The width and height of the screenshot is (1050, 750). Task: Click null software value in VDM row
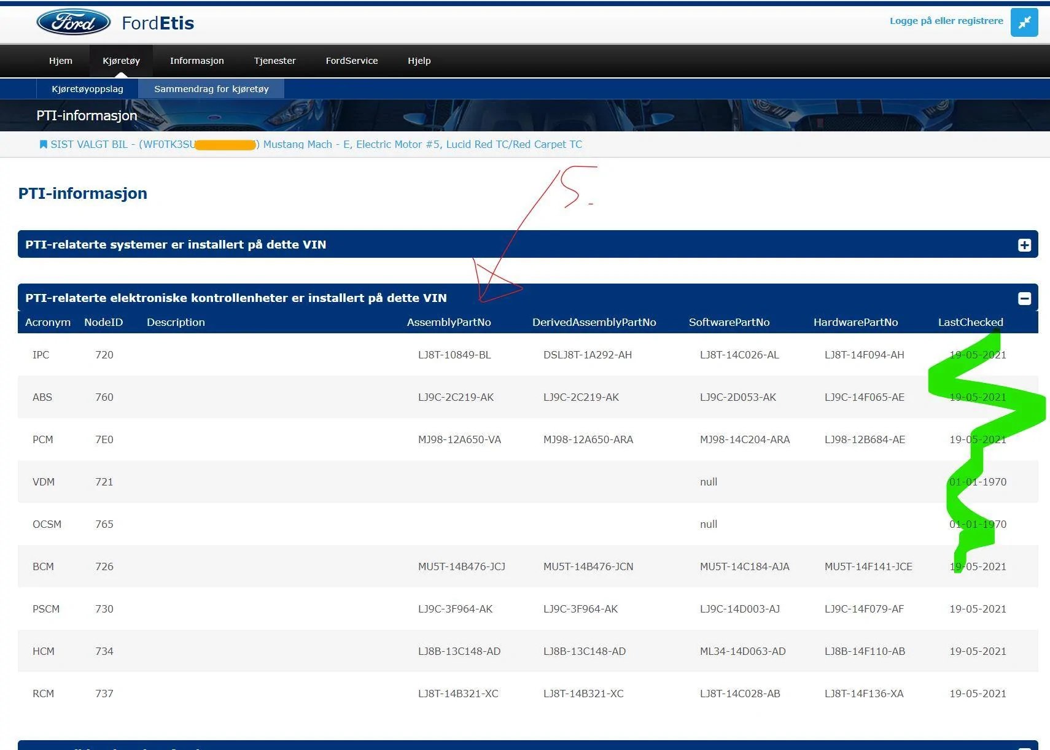point(709,482)
